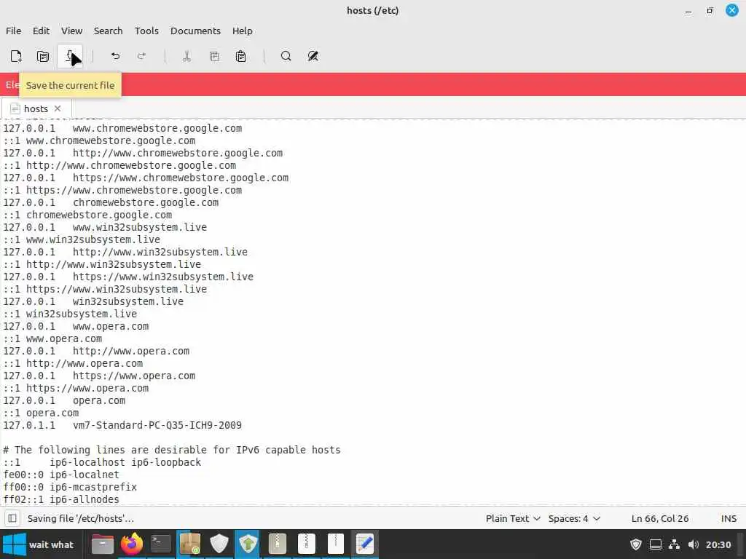Click line '::1 ip6-localhost ip6-loopback'
This screenshot has height=559, width=746.
[102, 462]
